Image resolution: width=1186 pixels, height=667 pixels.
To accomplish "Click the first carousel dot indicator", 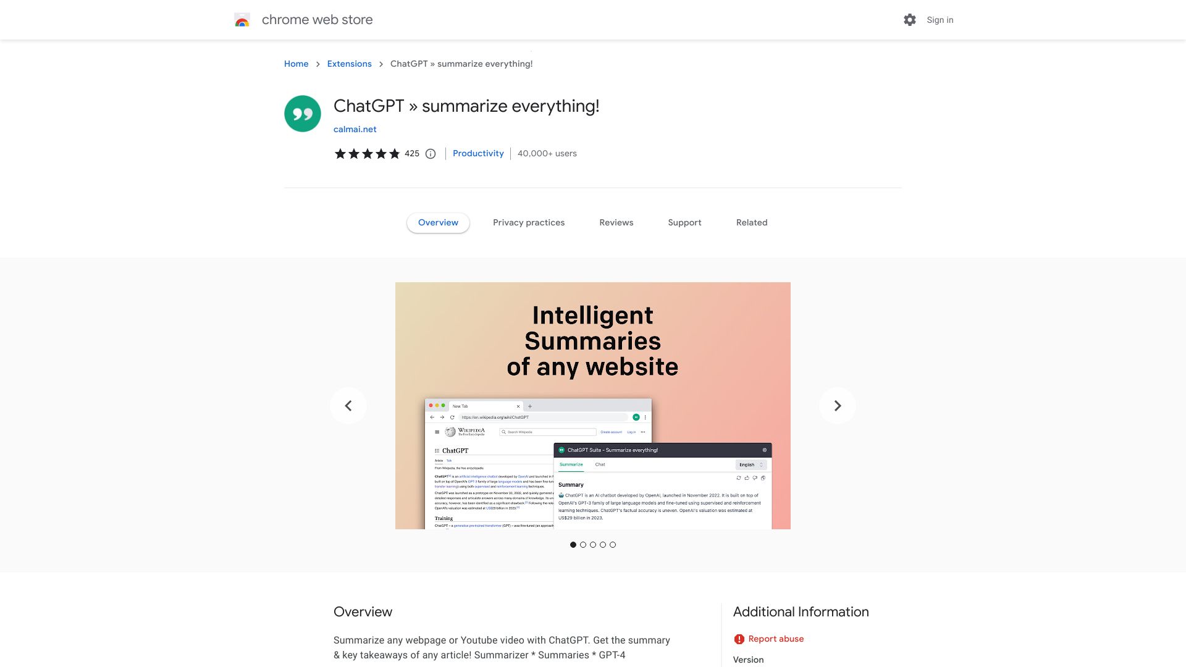I will pos(573,545).
